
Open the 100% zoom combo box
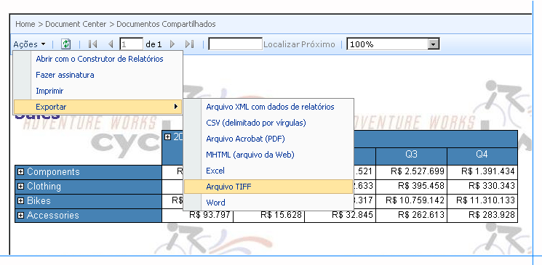point(393,44)
